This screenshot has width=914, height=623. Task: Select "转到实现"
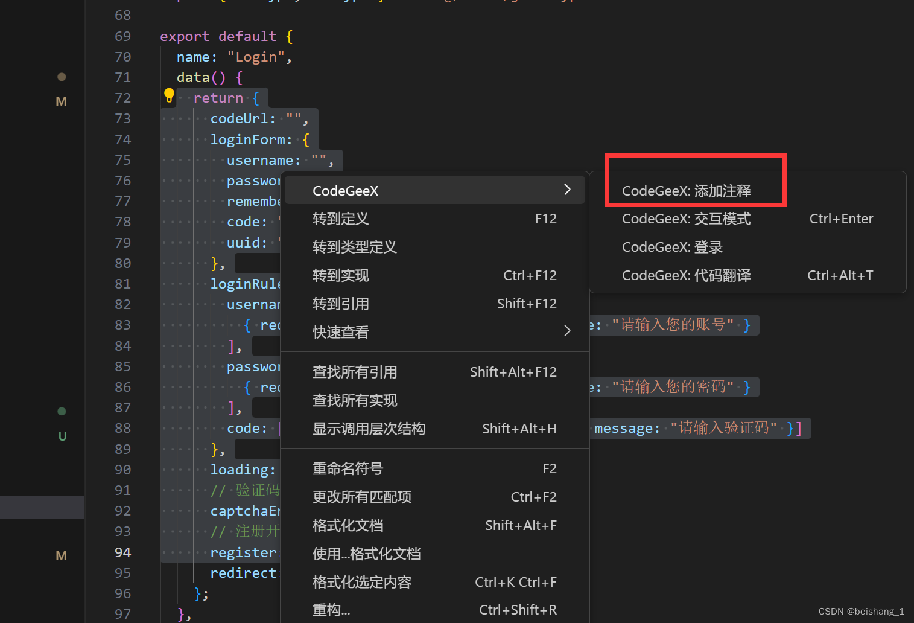pyautogui.click(x=340, y=275)
